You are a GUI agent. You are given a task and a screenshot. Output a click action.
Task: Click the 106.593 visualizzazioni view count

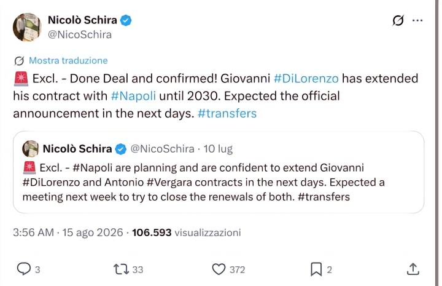click(187, 232)
